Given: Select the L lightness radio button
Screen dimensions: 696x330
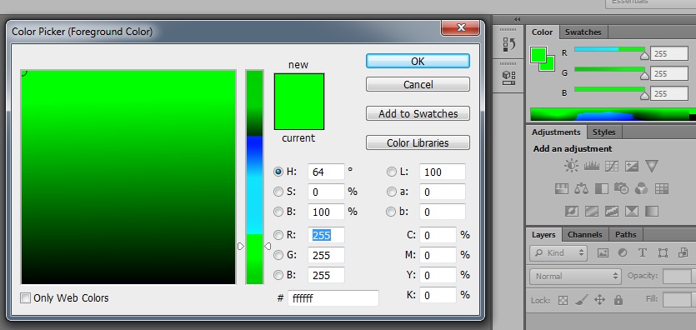Looking at the screenshot, I should coord(392,172).
